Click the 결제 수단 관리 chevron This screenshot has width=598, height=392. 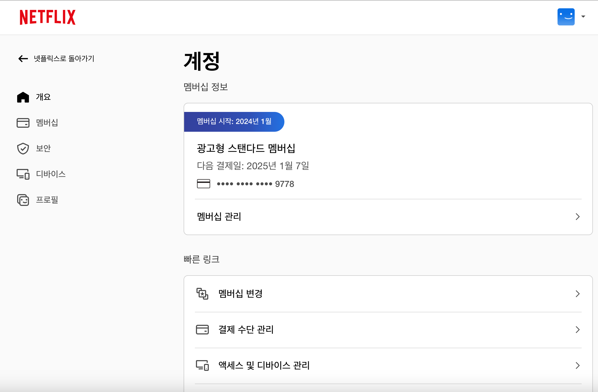577,330
